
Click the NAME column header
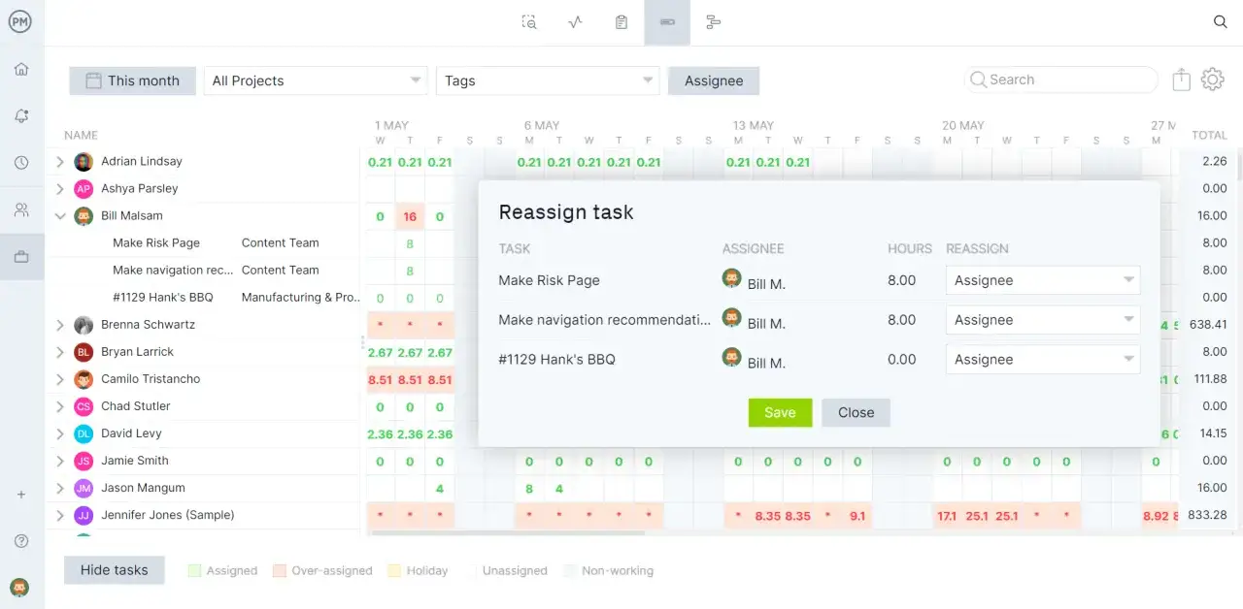(x=81, y=135)
